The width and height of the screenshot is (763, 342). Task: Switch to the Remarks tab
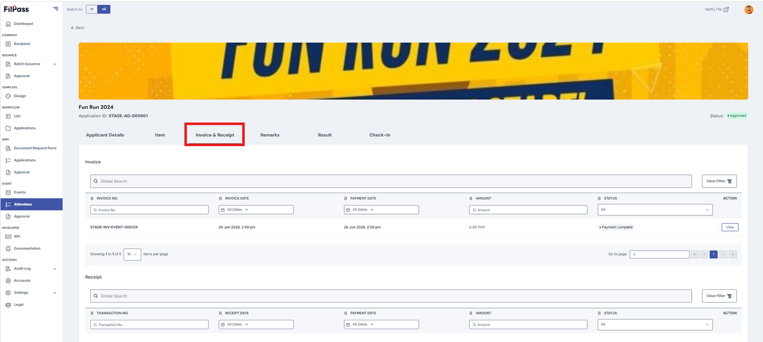pos(270,135)
